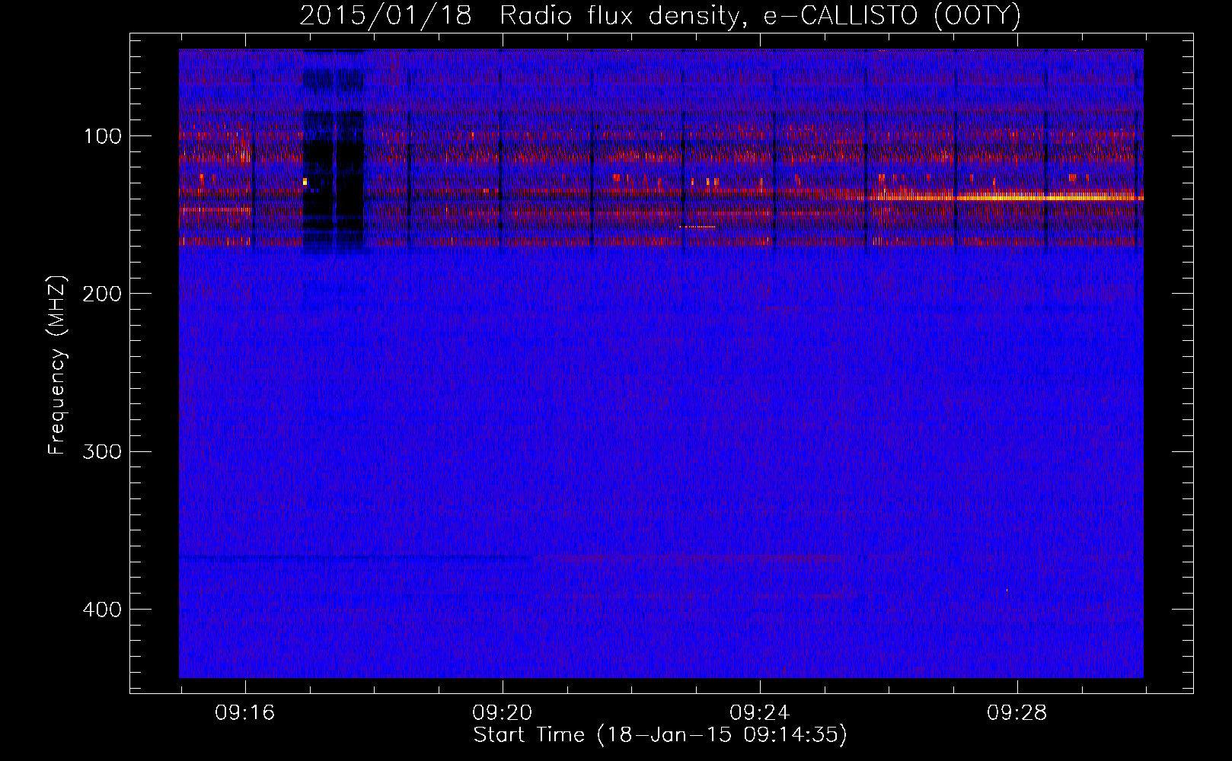1232x761 pixels.
Task: Click the bright yellow emission band near 140 MHz
Action: point(1005,197)
